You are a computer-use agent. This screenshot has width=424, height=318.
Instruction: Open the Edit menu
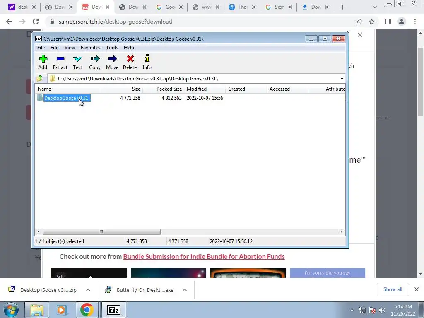55,48
